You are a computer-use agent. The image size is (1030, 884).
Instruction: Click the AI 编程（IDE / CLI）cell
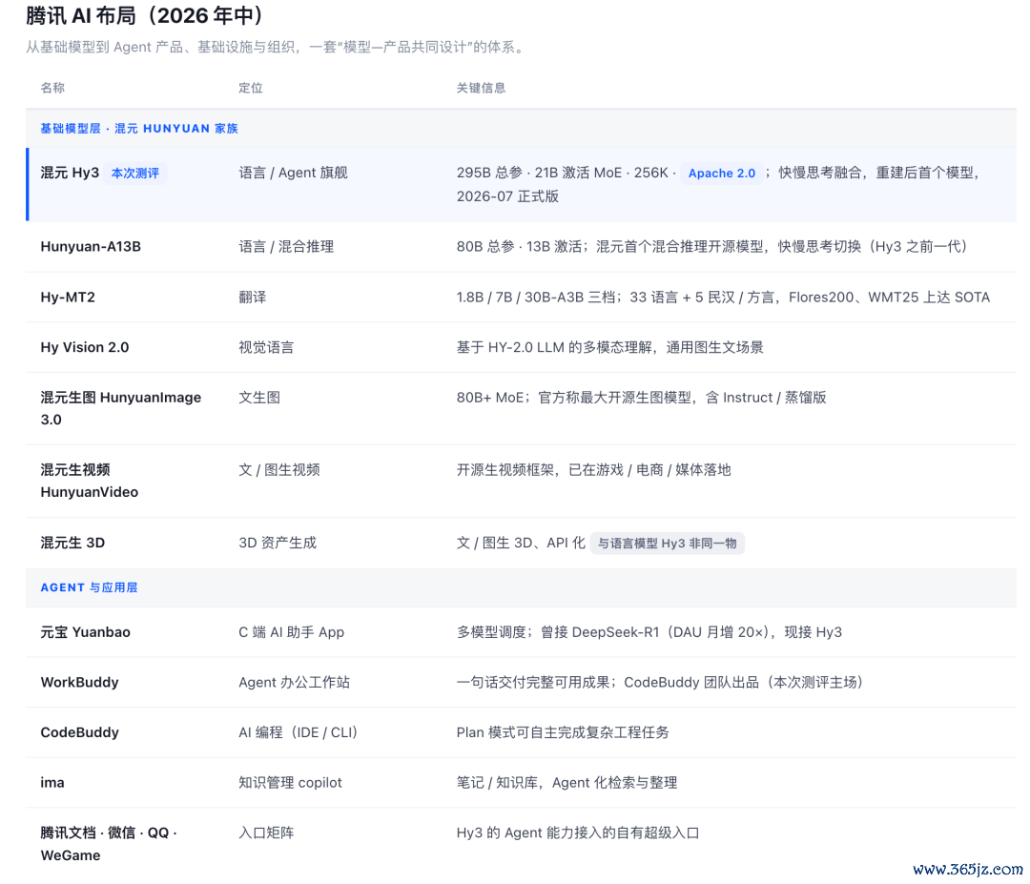coord(299,732)
